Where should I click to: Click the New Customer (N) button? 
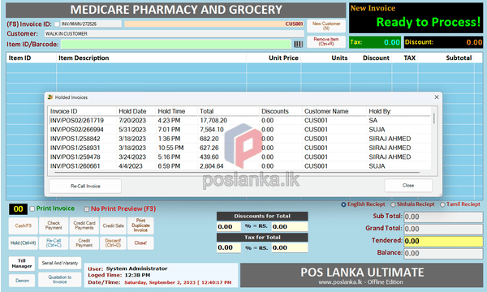(x=326, y=26)
